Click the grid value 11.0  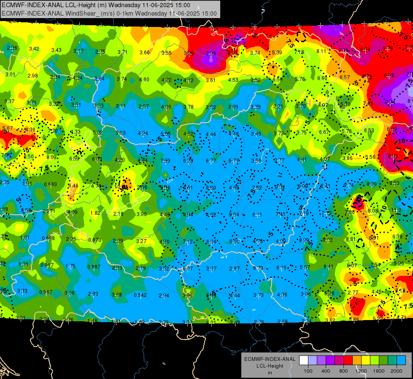[396, 210]
